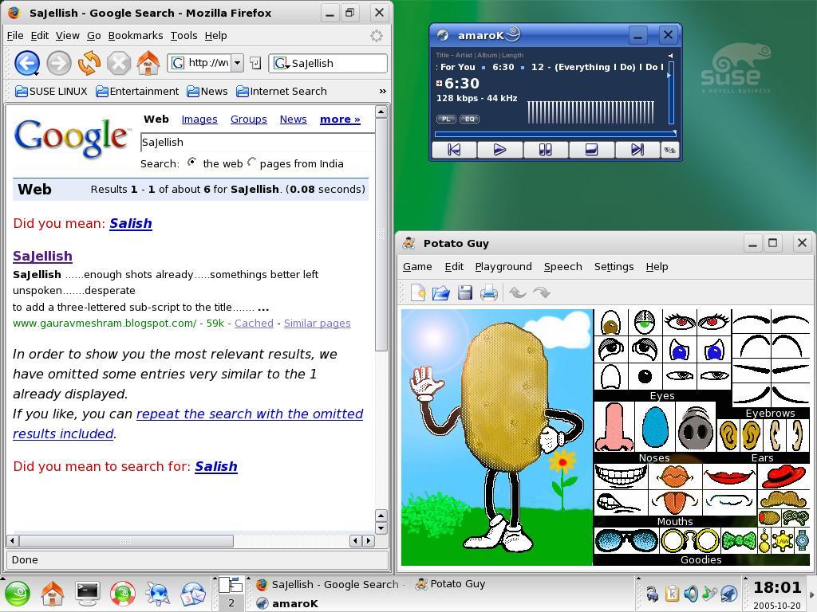The width and height of the screenshot is (817, 612).
Task: Launch terminal Konsole from panel
Action: coord(88,593)
